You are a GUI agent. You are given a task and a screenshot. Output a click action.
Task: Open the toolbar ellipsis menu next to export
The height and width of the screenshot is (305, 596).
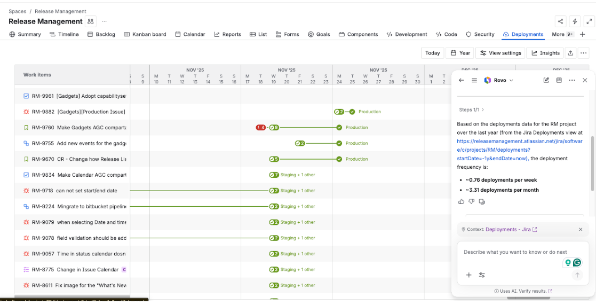[583, 53]
